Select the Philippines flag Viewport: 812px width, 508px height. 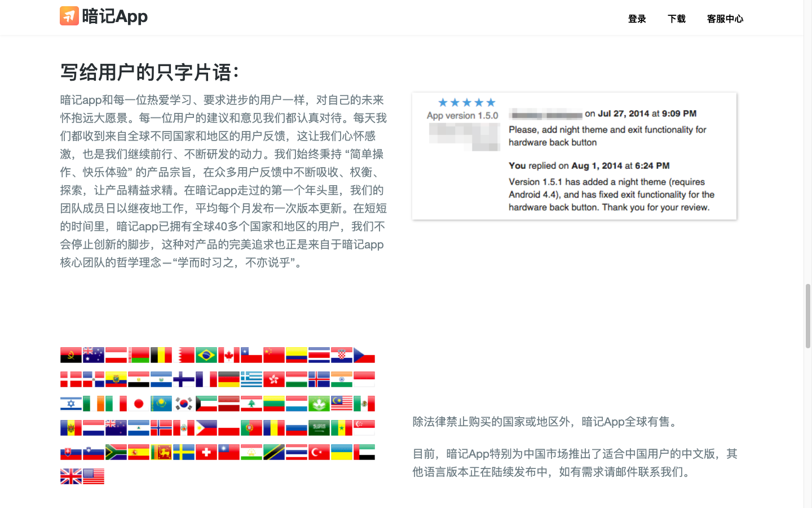click(x=206, y=428)
